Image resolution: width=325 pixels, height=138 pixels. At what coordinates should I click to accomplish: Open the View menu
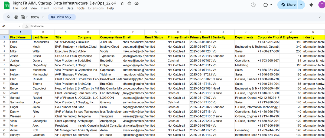tap(34, 8)
